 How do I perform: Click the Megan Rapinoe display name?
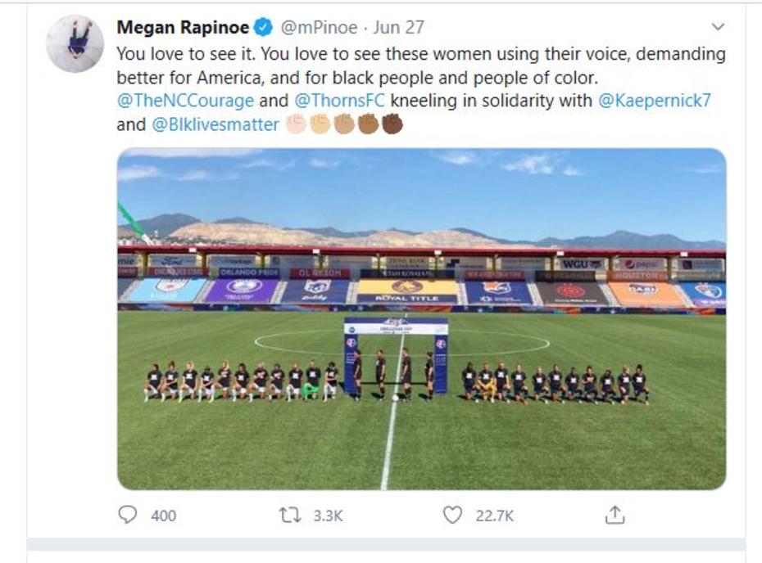pyautogui.click(x=182, y=27)
